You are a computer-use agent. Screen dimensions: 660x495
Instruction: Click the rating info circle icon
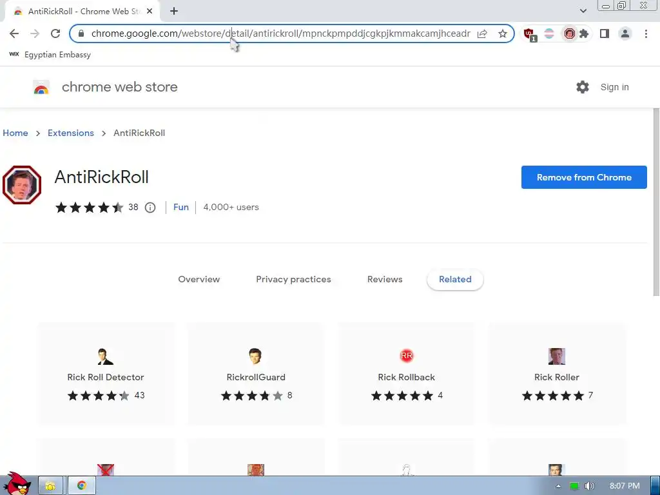tap(150, 208)
